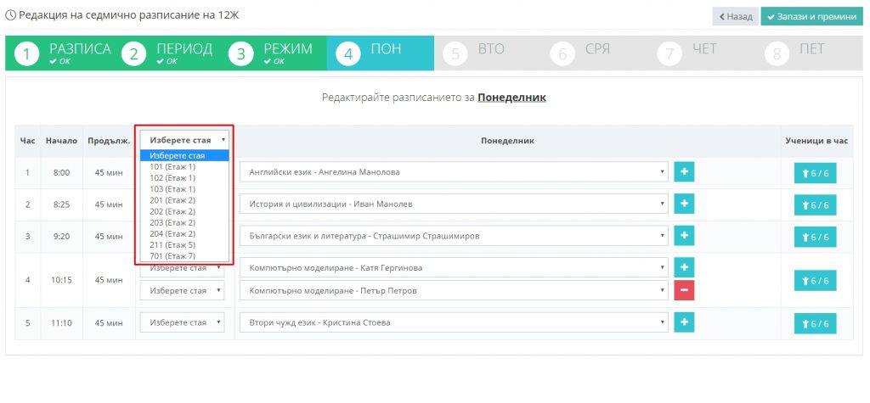Select room 211 (Етаж 5) option

[172, 244]
